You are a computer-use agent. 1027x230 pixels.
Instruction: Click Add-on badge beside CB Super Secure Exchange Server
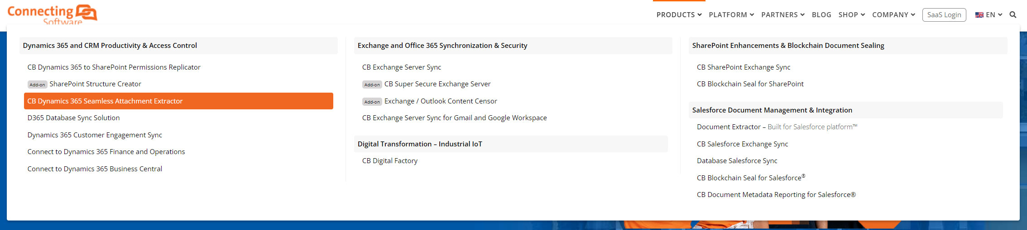[x=372, y=84]
